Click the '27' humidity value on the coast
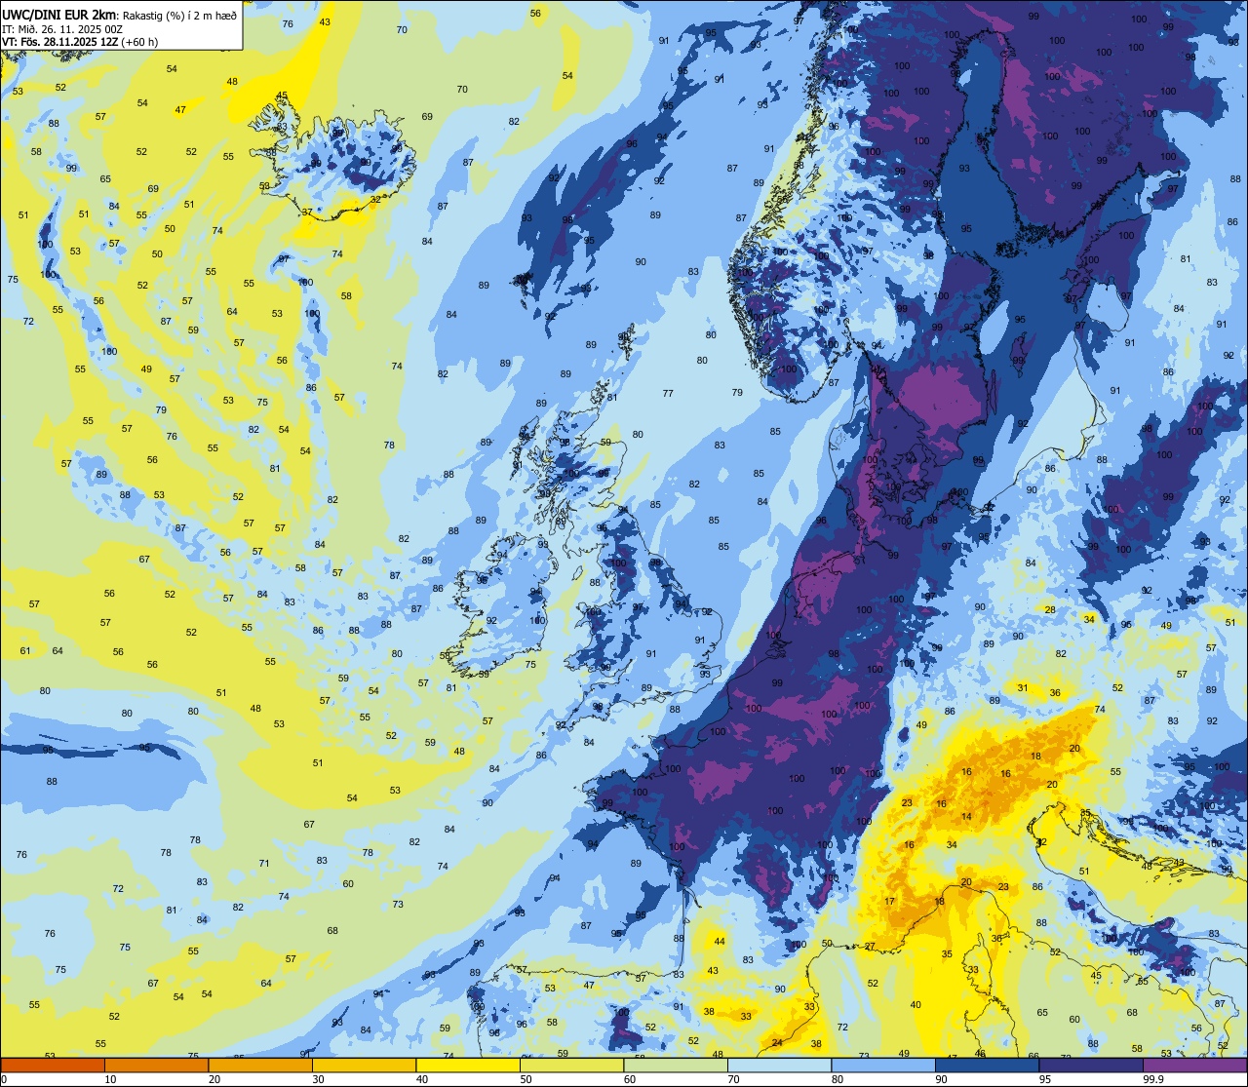The height and width of the screenshot is (1087, 1248). tap(870, 947)
